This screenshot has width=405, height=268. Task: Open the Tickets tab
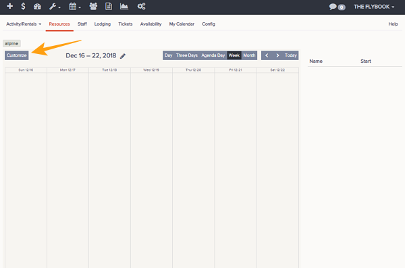tap(126, 24)
